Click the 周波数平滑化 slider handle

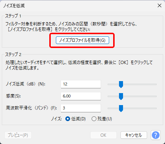point(121,108)
